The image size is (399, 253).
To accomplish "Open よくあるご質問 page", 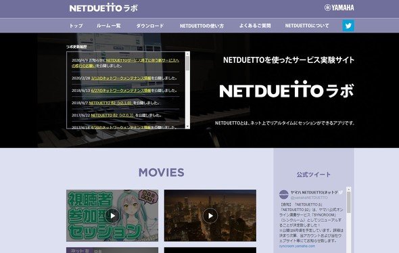I will [255, 26].
